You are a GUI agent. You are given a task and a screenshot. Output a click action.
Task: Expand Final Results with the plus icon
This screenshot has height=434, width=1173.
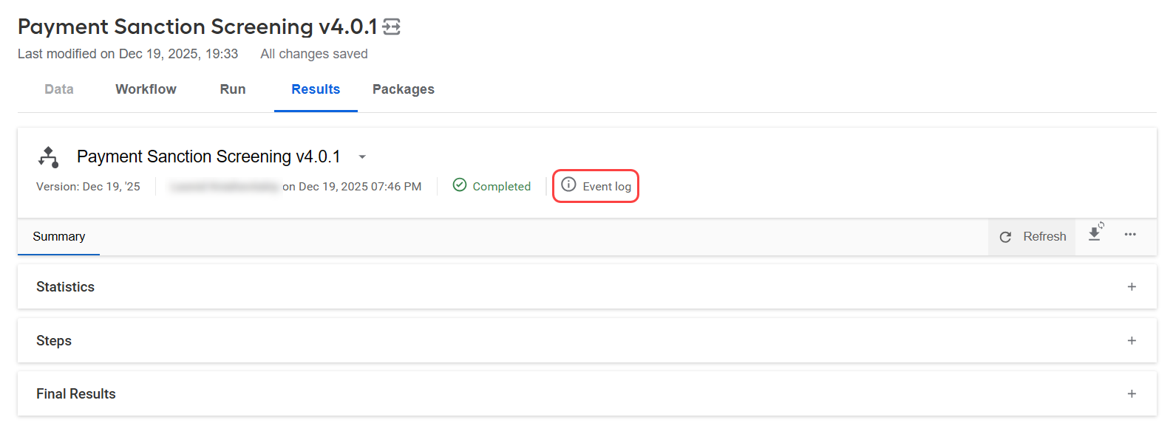click(1132, 393)
